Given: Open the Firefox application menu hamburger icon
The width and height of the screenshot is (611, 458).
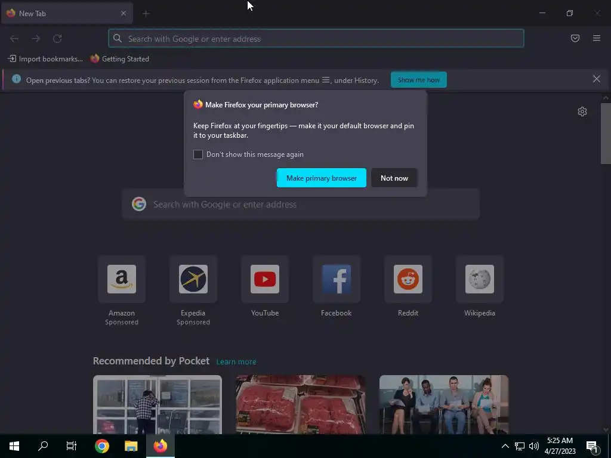Looking at the screenshot, I should pos(596,38).
